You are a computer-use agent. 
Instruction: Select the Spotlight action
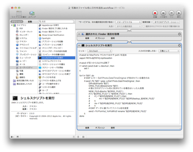tap(46, 38)
